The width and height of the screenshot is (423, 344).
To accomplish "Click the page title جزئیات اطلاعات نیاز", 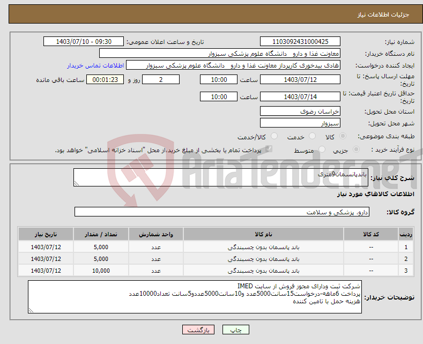I will pyautogui.click(x=383, y=14).
